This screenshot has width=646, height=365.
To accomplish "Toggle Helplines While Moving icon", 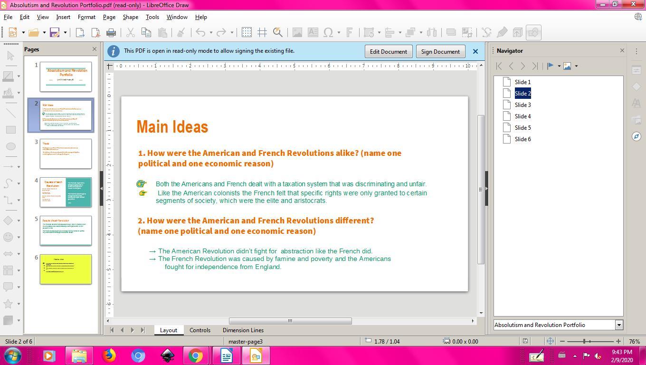I will click(x=262, y=32).
